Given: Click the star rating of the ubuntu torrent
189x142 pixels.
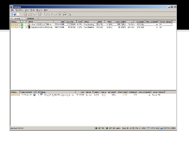Looking at the screenshot, I should tap(15, 24).
